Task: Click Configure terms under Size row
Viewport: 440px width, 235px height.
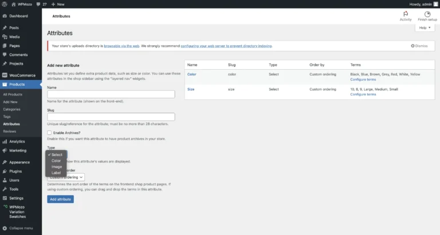Action: (363, 94)
